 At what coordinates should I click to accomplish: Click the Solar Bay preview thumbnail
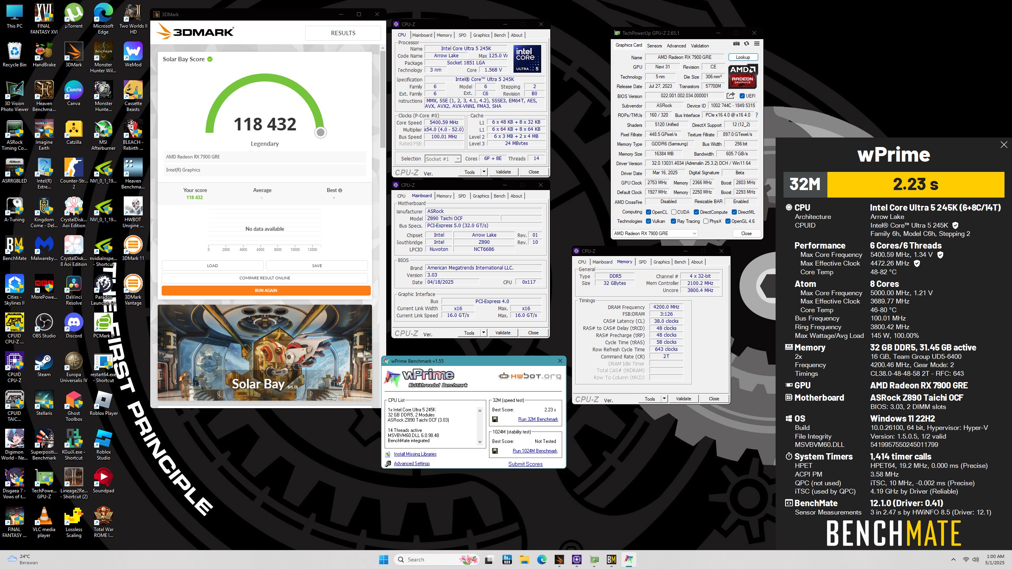264,352
